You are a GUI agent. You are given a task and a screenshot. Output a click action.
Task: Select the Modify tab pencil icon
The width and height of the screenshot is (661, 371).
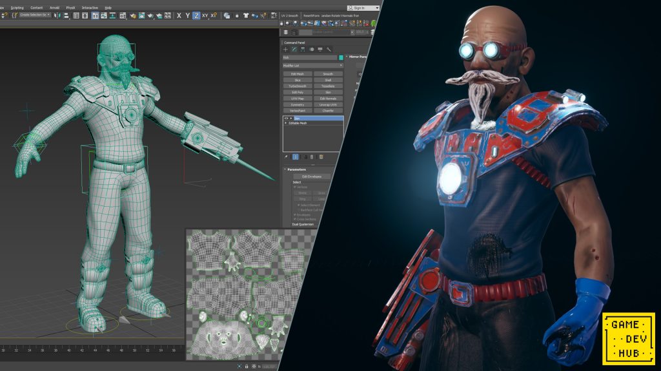[293, 49]
